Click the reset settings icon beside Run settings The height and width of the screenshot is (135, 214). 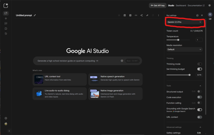[x=197, y=15]
